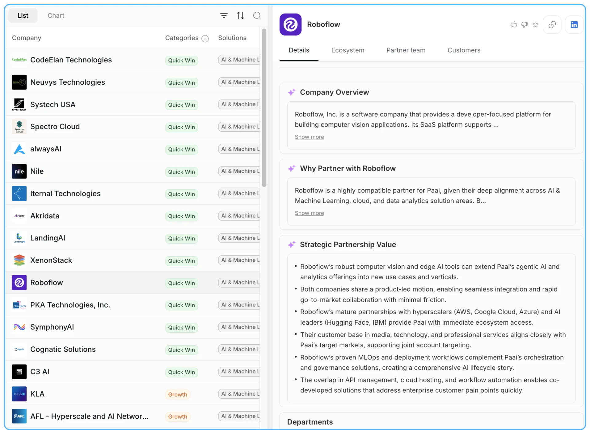The height and width of the screenshot is (434, 590).
Task: Open the filter icon in list toolbar
Action: pos(224,15)
